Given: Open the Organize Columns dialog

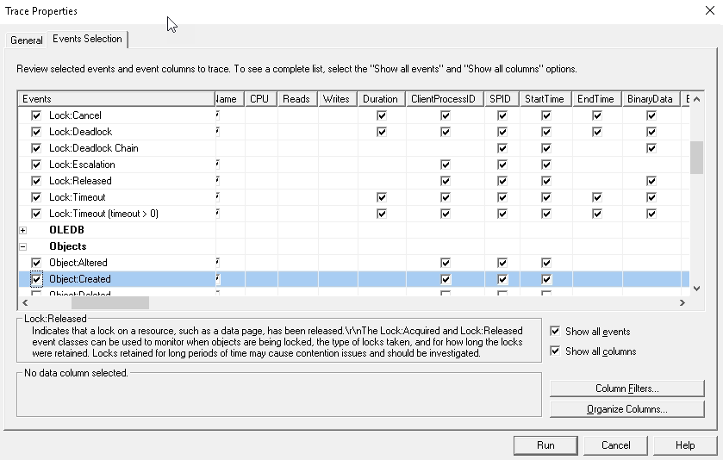Looking at the screenshot, I should click(x=627, y=409).
